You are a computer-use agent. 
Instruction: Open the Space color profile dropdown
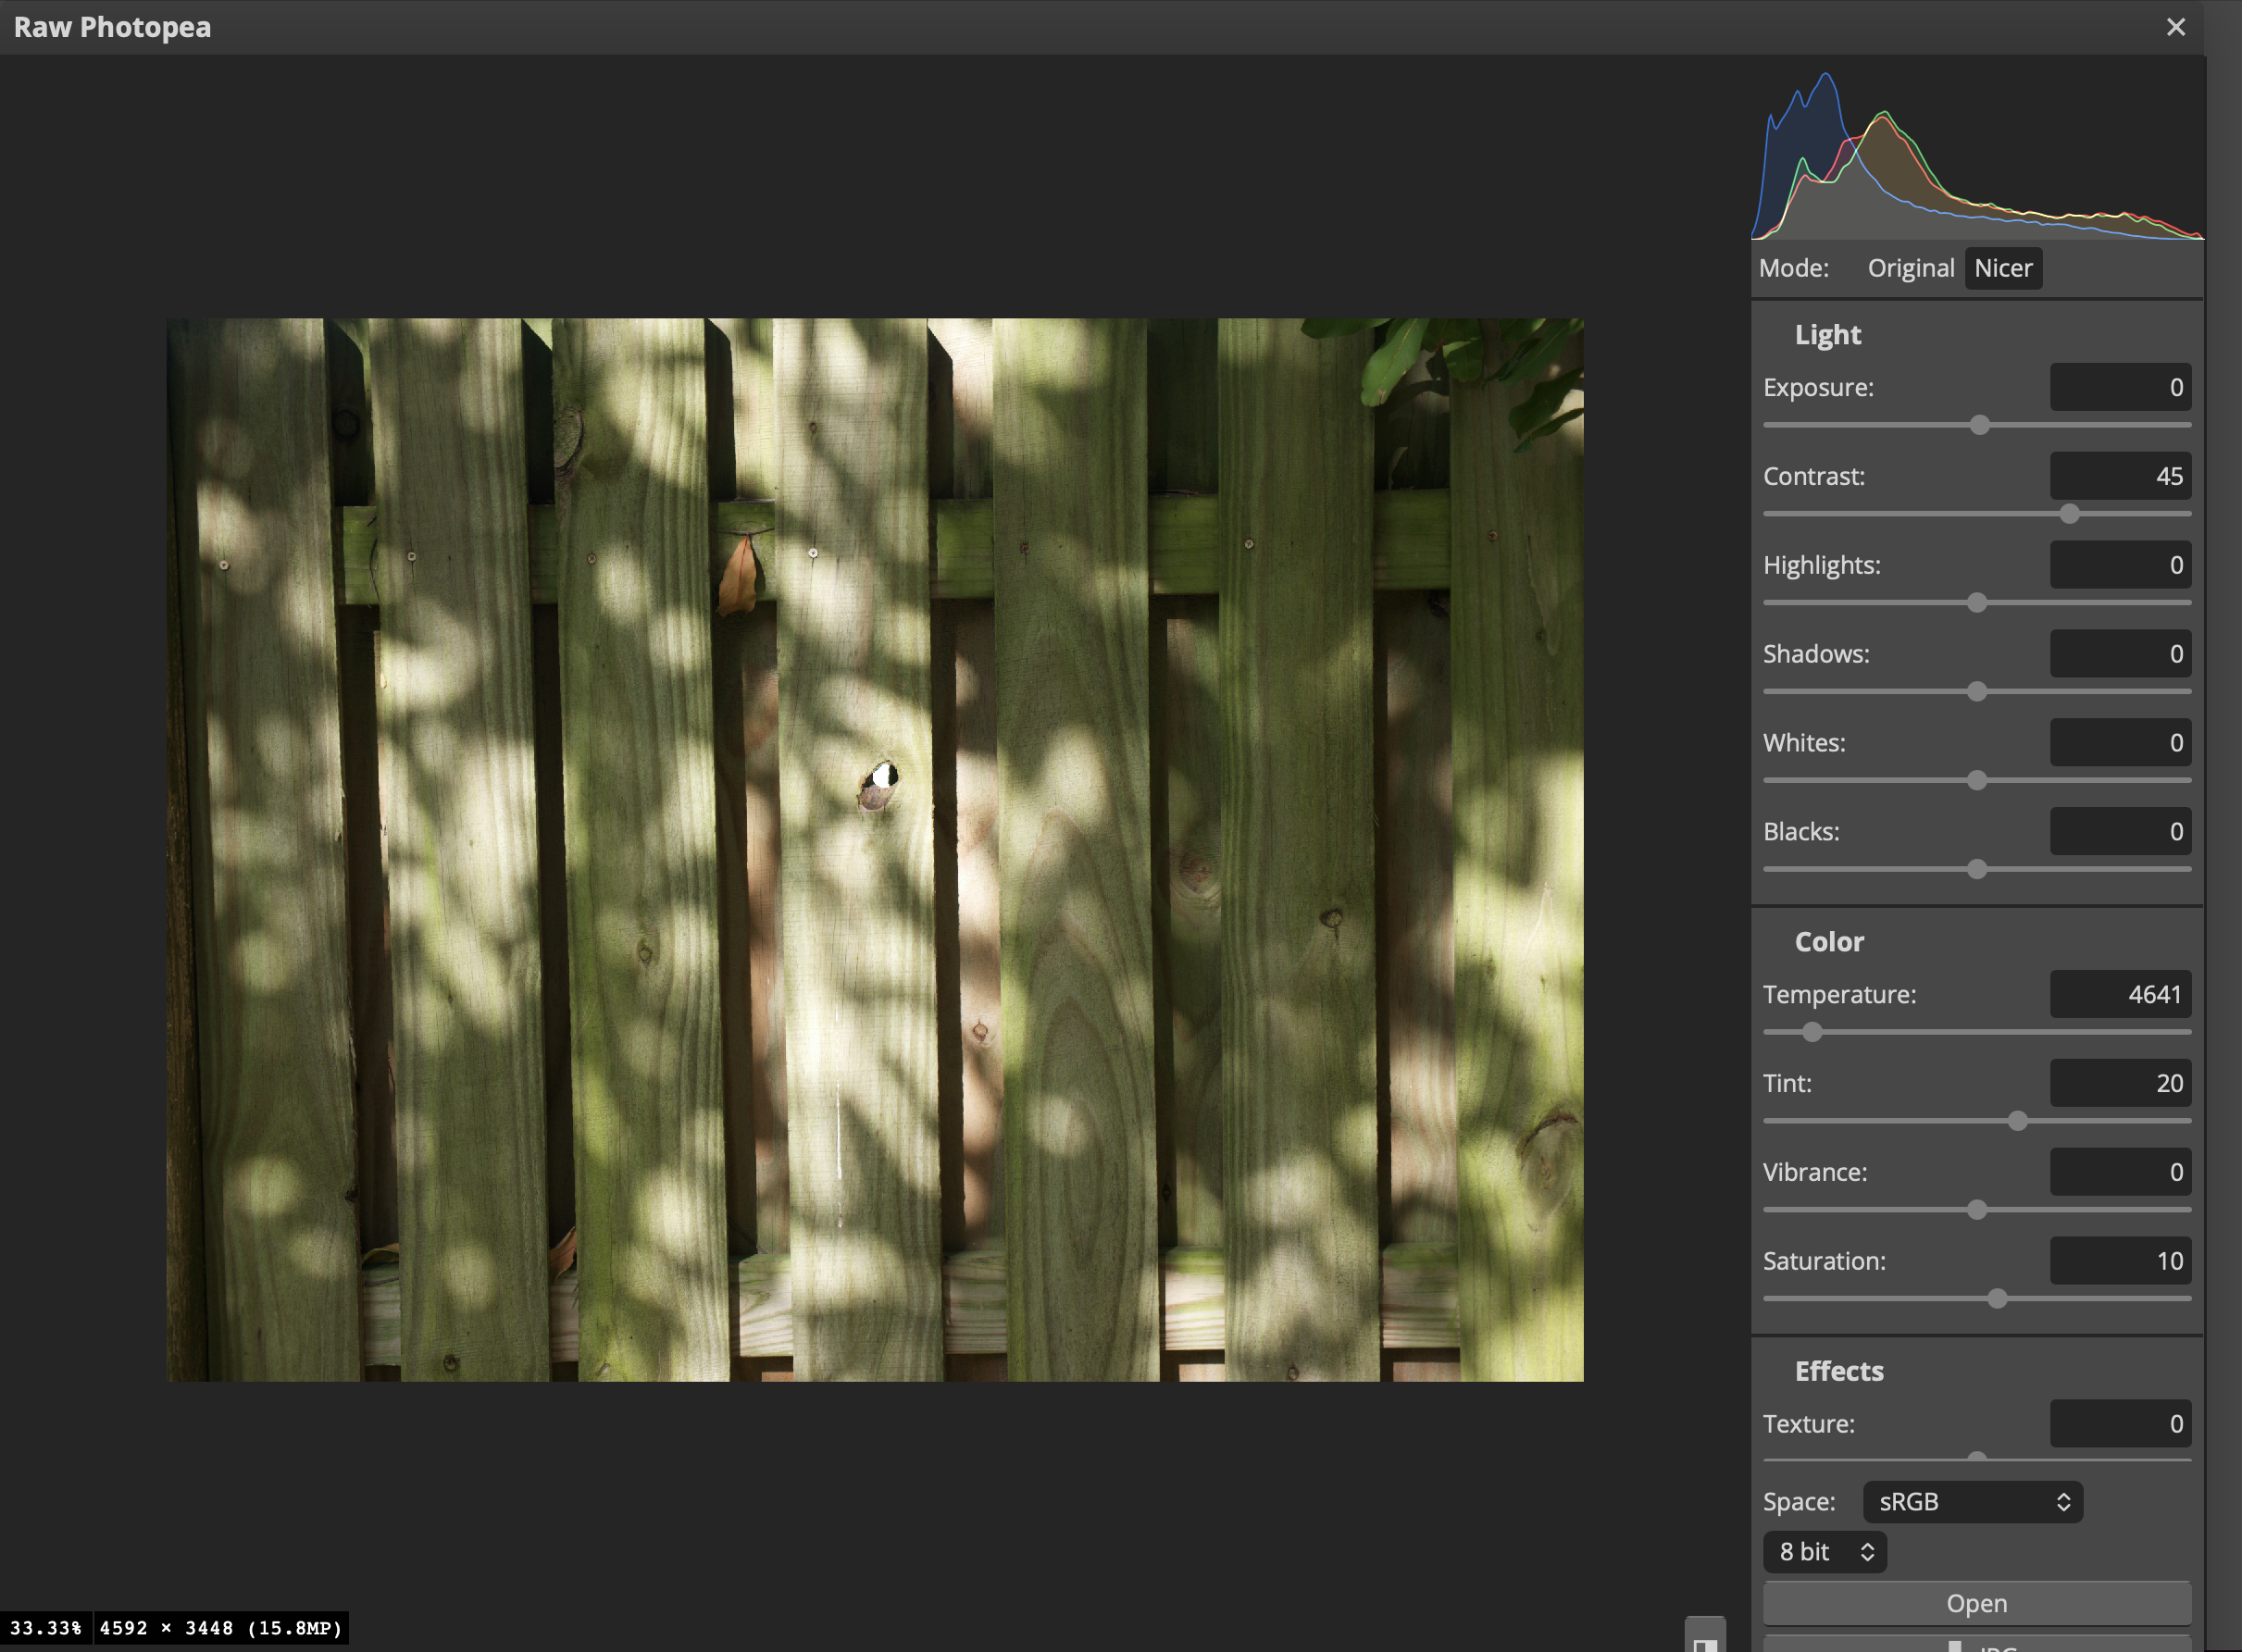click(x=1972, y=1501)
